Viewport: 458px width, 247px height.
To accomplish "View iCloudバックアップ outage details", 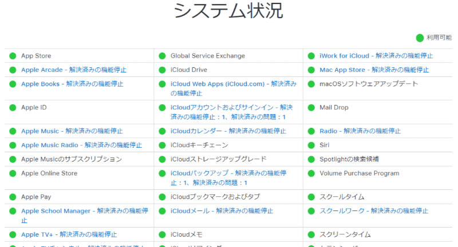I will (228, 178).
